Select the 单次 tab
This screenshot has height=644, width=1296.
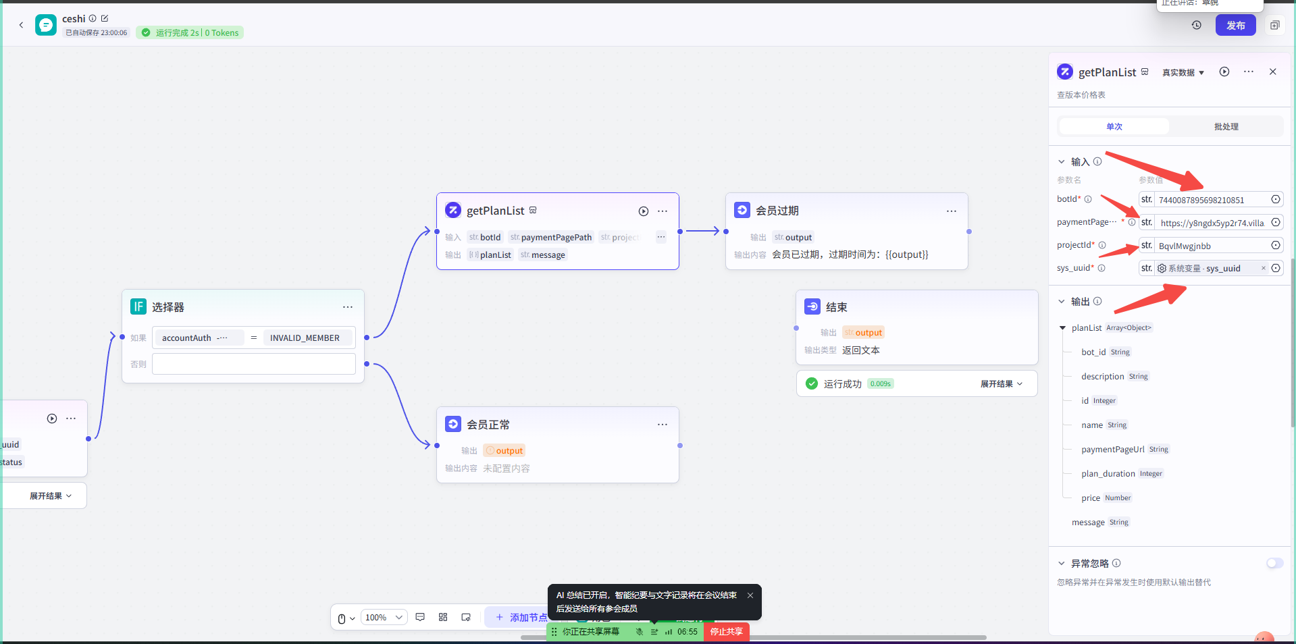[1114, 126]
